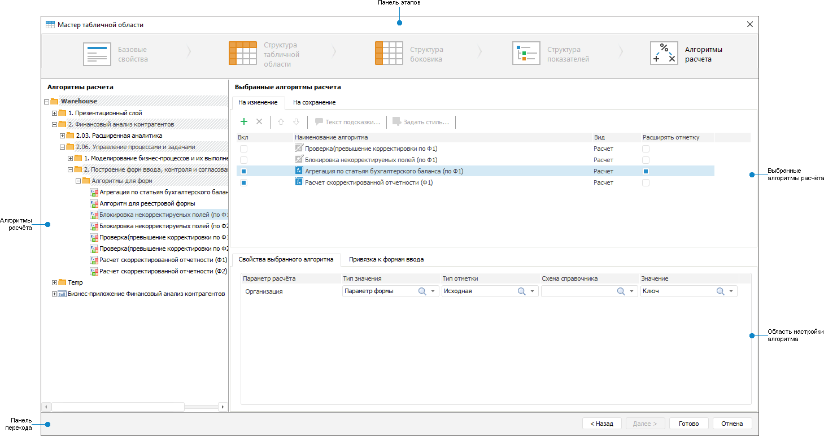Image resolution: width=824 pixels, height=436 pixels.
Task: Click the table icon of Расчет скорректированной отчетности (Ф1)
Action: click(299, 182)
